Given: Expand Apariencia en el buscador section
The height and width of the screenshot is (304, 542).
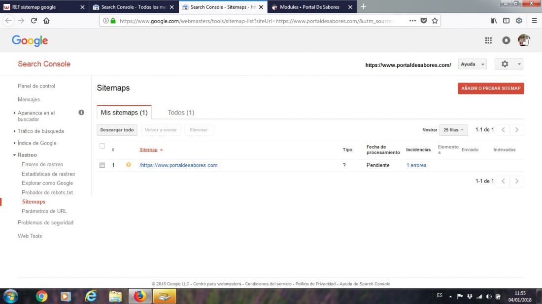Looking at the screenshot, I should click(14, 113).
